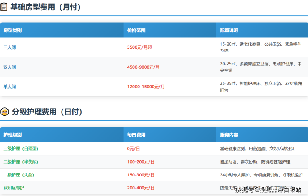The height and width of the screenshot is (196, 308).
Task: Click the 150-300元/日 daily fee
Action: click(x=141, y=175)
